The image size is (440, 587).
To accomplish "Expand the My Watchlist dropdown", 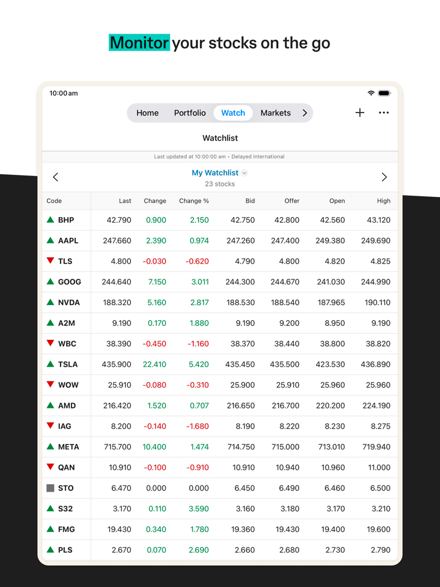I will click(244, 173).
